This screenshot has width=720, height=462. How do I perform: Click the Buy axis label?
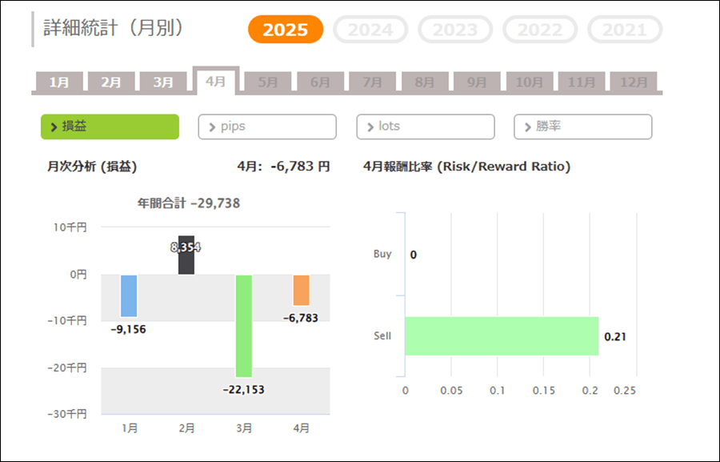pos(382,254)
